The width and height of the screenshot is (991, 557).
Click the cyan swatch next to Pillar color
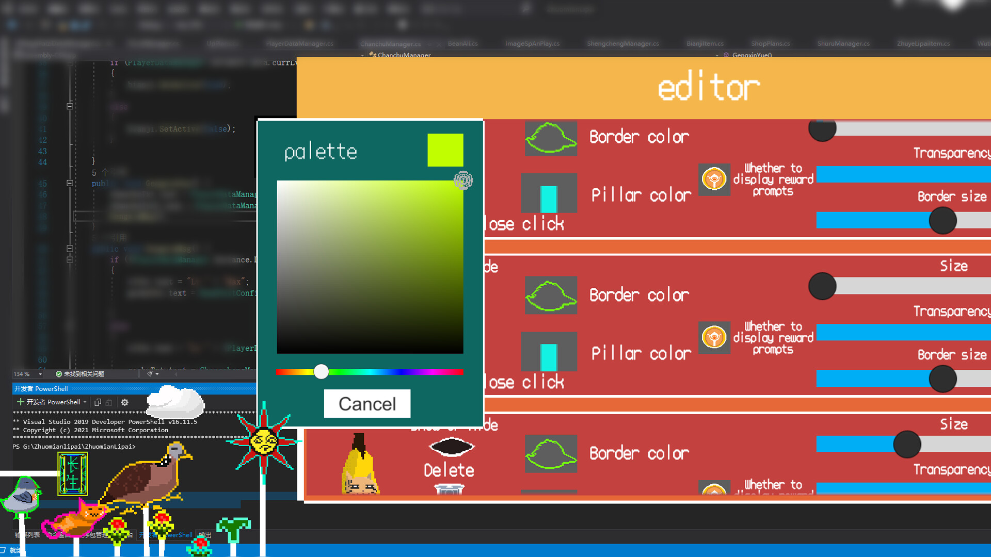(549, 194)
